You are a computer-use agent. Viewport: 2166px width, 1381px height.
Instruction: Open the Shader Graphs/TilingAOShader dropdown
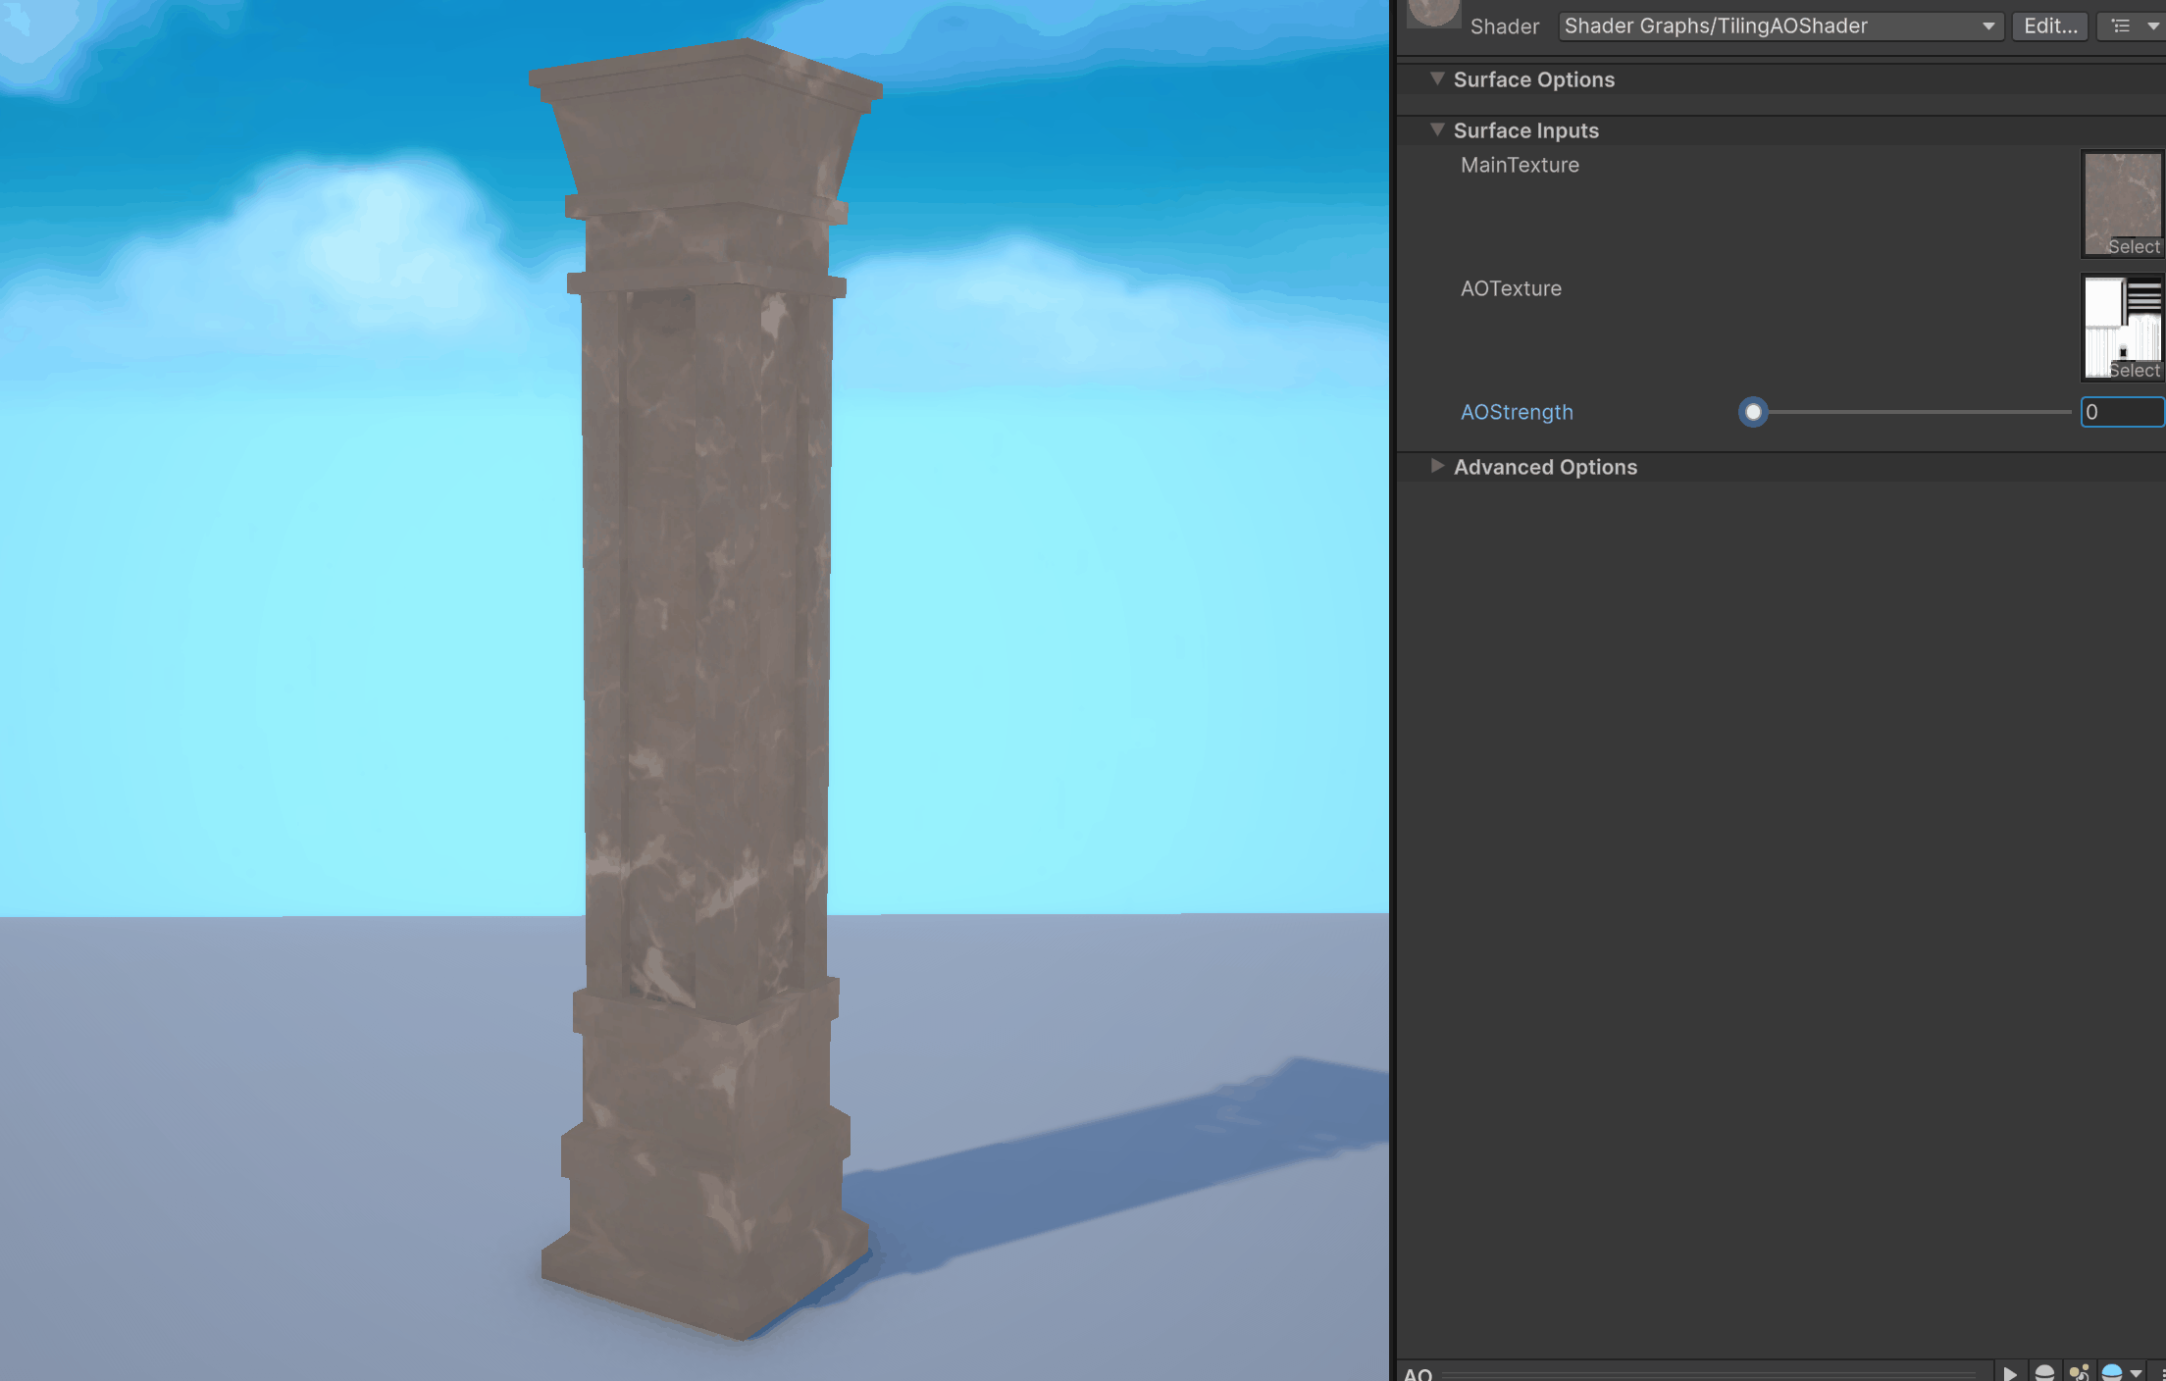coord(1779,26)
